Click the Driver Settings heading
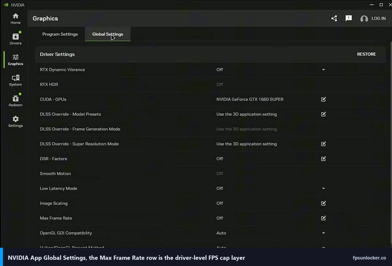392x266 pixels. [57, 54]
